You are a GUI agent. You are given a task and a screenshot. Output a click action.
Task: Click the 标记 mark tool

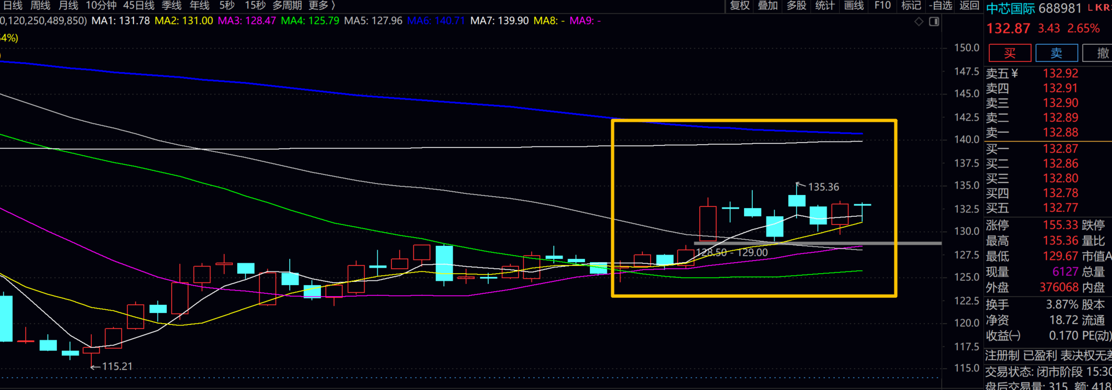(x=911, y=5)
